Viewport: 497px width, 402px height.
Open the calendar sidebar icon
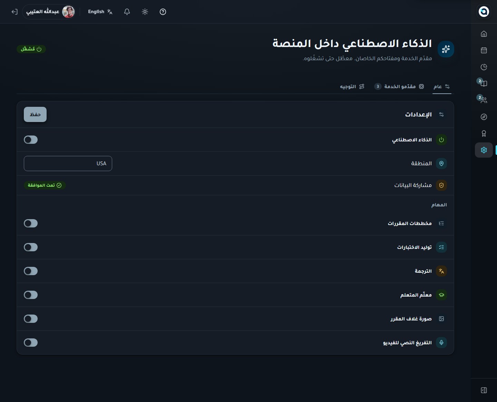484,50
